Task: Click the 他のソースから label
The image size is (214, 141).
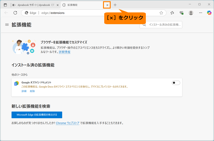Action: pos(20,75)
